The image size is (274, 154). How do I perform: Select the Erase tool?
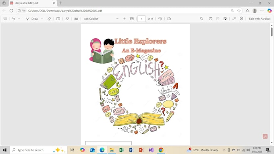tap(49, 19)
